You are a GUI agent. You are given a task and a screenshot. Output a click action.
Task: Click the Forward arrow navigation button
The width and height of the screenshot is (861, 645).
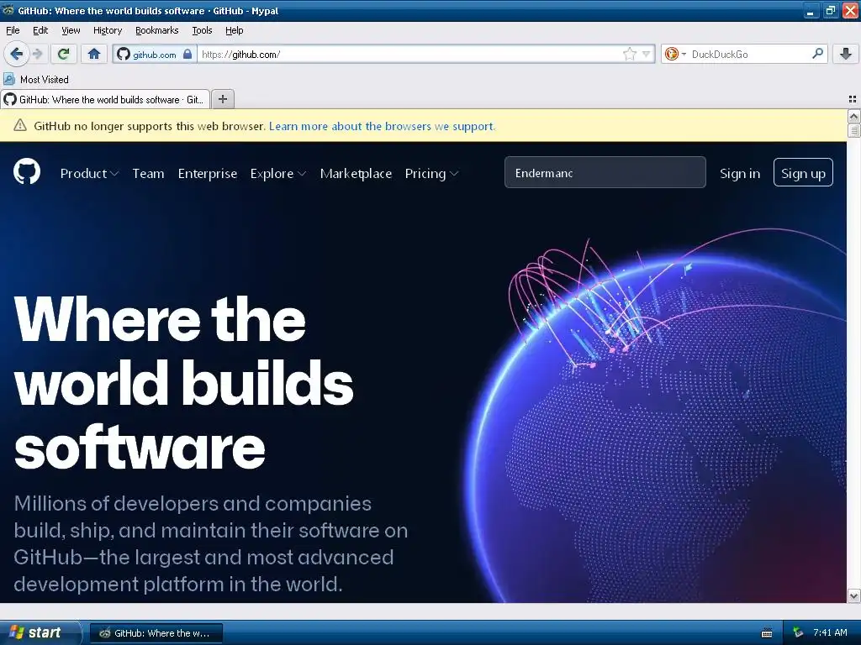(37, 54)
